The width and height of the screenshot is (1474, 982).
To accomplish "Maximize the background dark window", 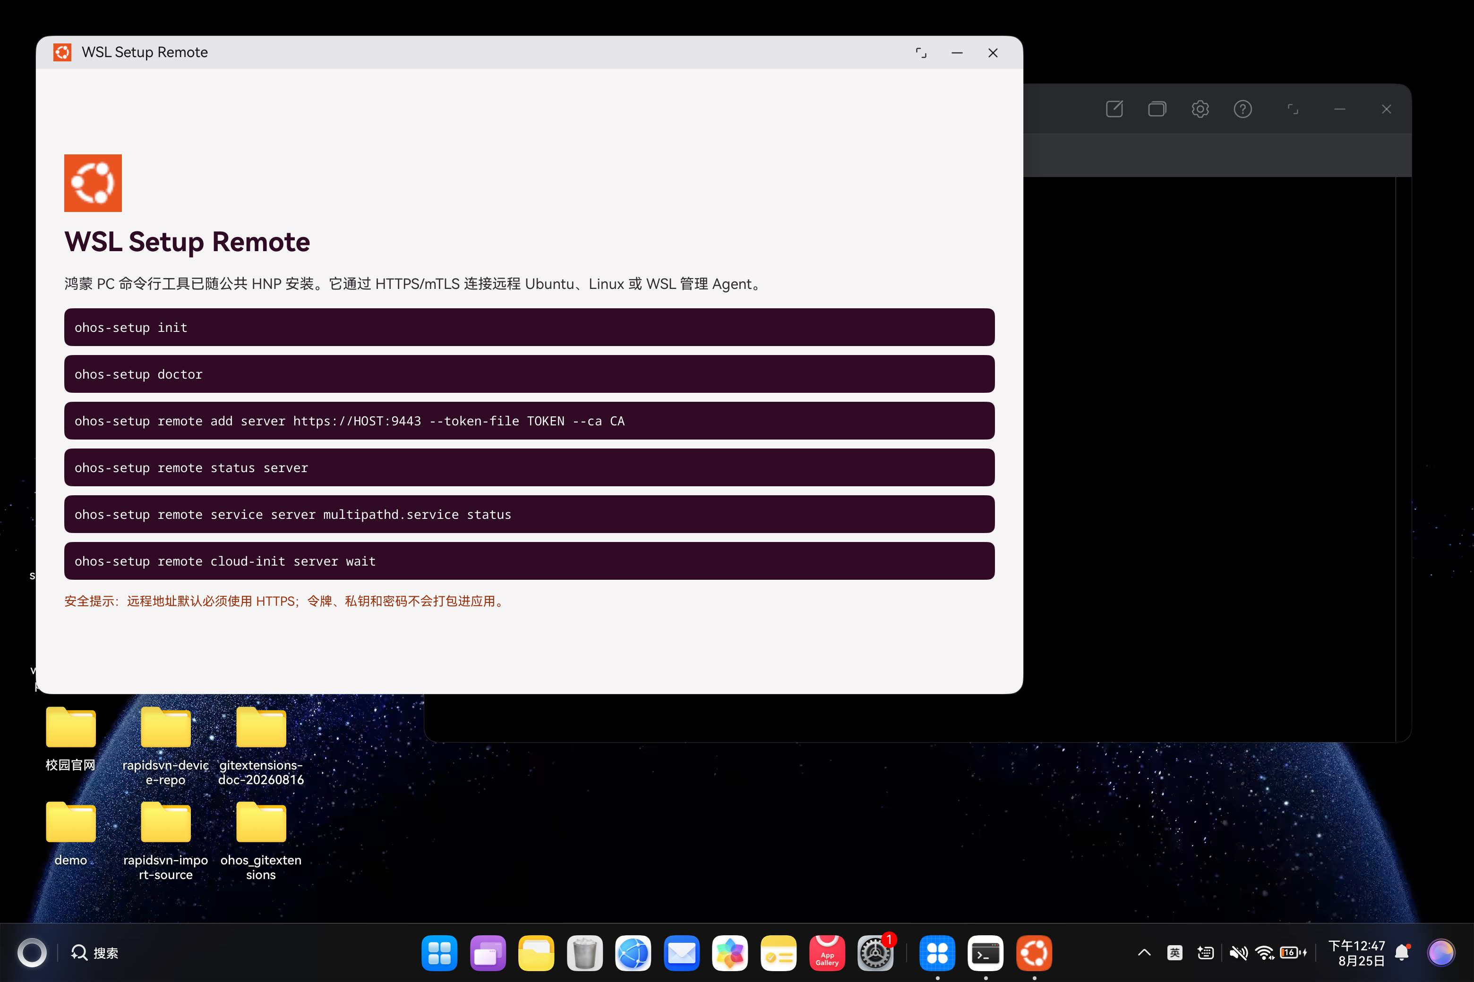I will pos(1293,109).
